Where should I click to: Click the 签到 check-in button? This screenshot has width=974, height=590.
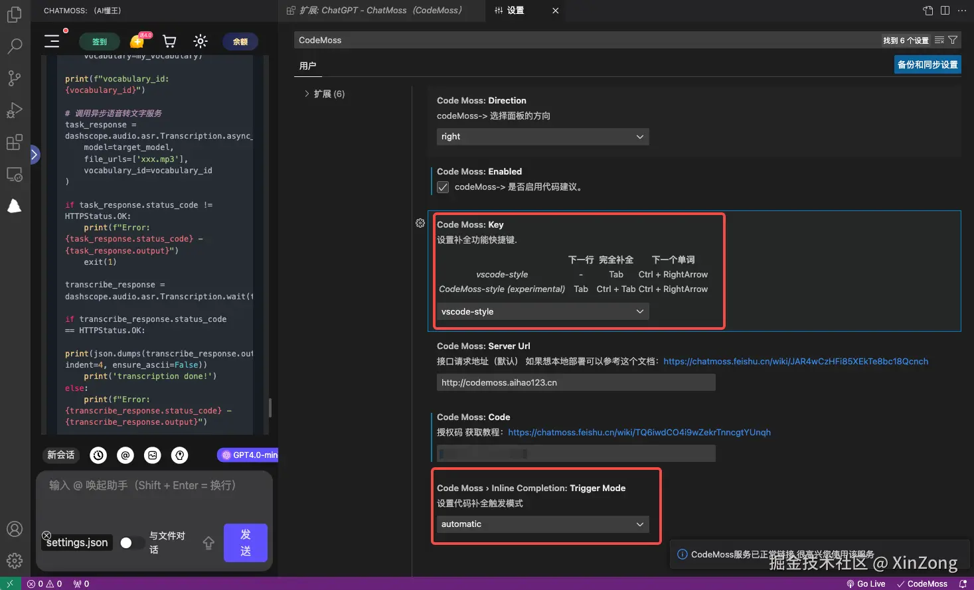pos(100,42)
